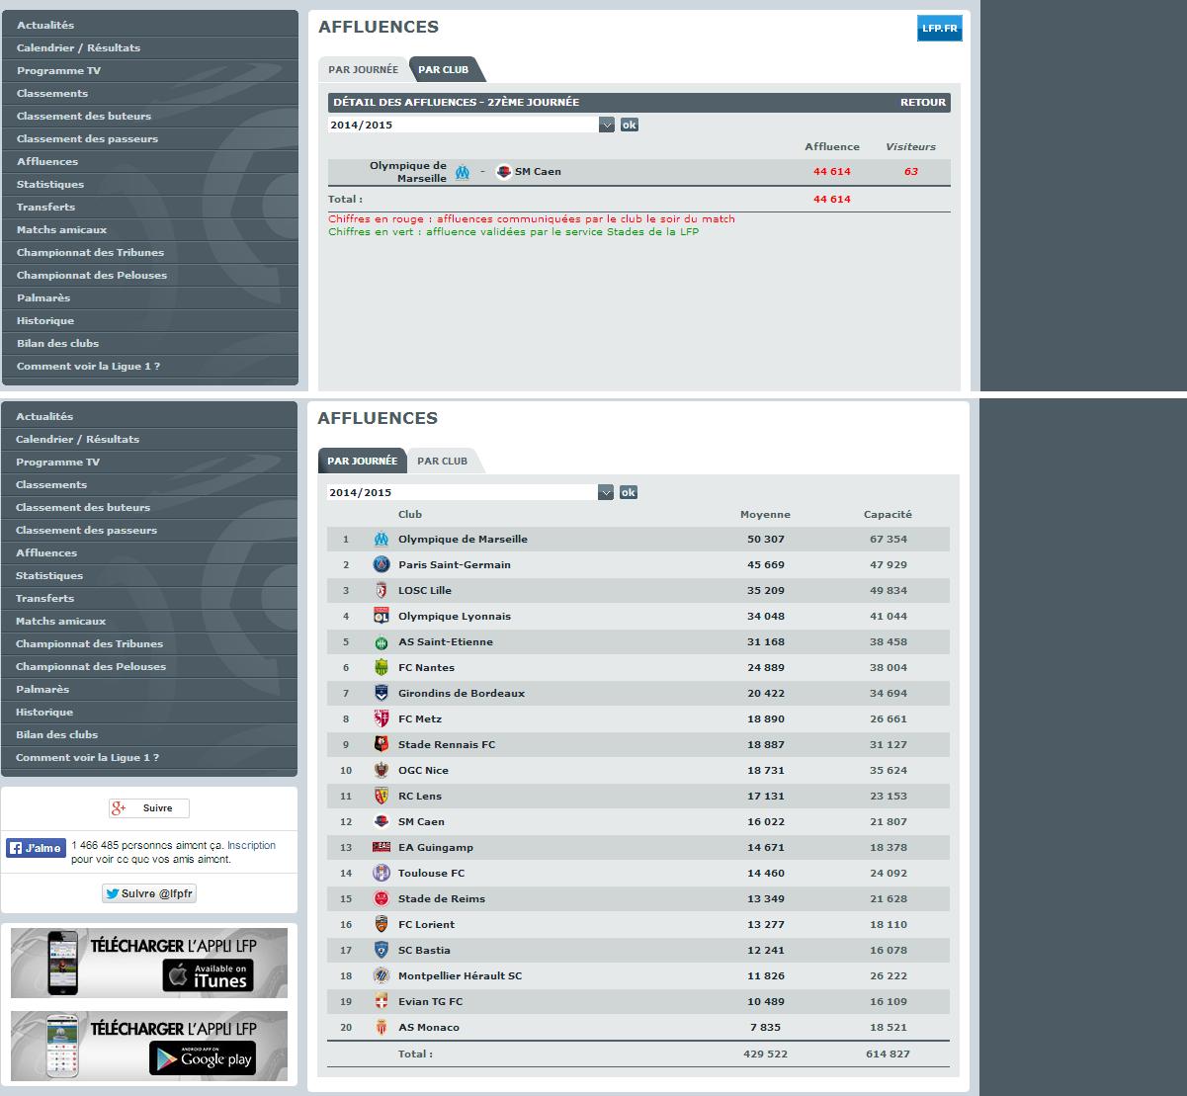Switch to PAR CLUB tab above the ranking table

click(442, 462)
